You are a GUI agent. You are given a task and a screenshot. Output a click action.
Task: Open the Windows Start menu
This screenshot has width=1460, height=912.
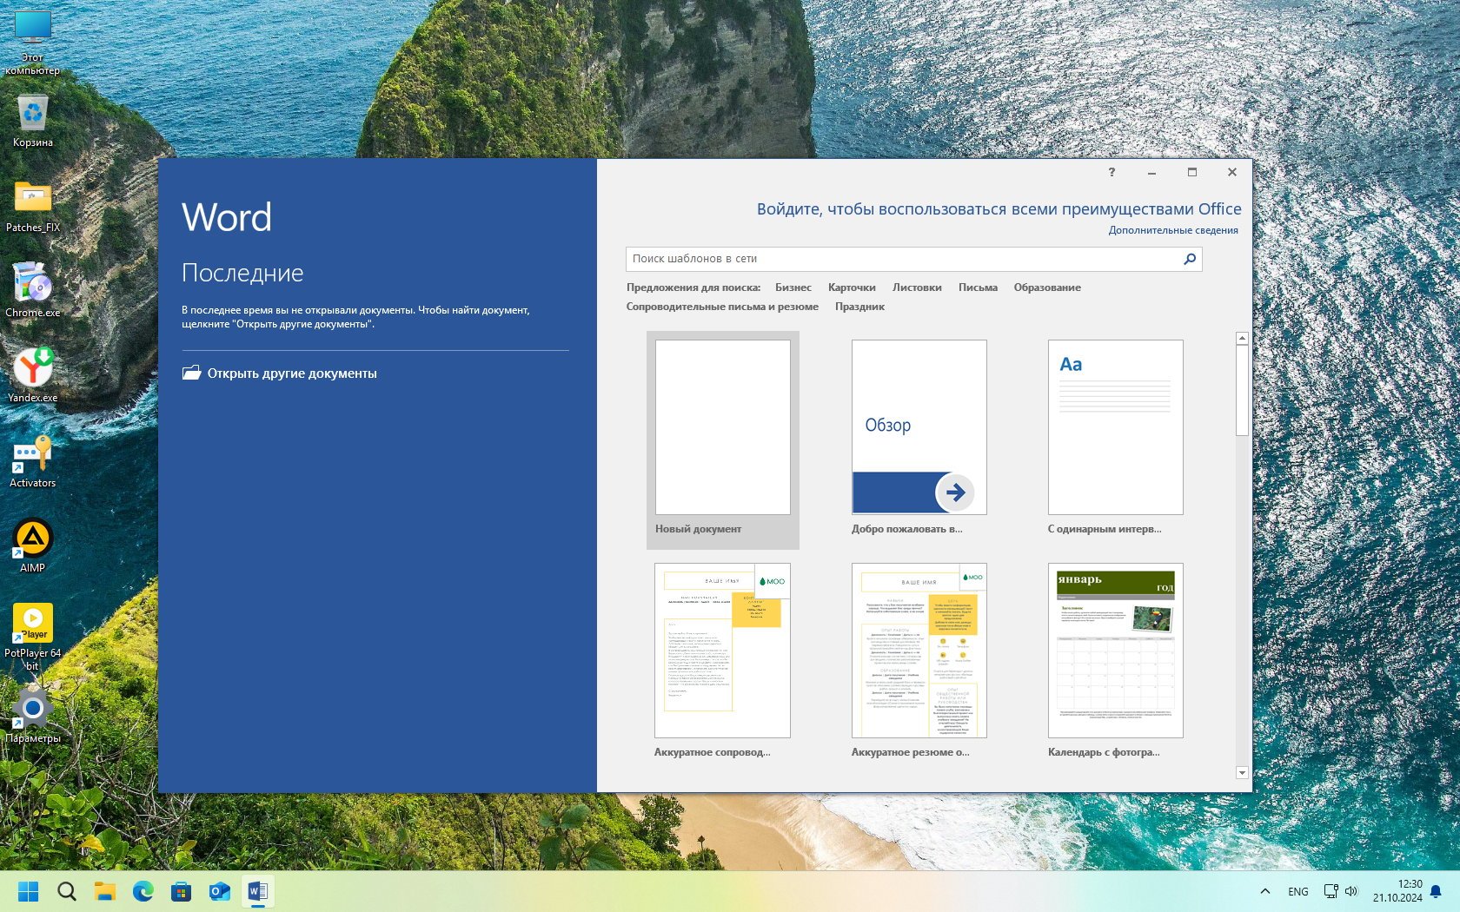tap(29, 891)
